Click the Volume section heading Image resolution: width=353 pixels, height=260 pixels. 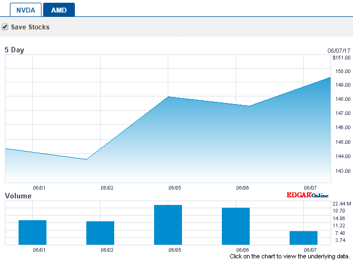pos(18,196)
